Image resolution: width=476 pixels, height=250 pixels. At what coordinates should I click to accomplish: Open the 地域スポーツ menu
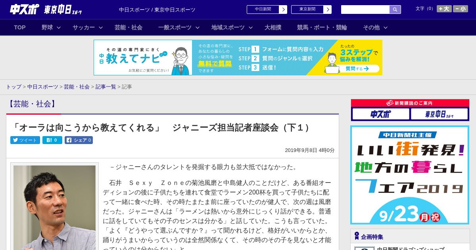point(228,27)
